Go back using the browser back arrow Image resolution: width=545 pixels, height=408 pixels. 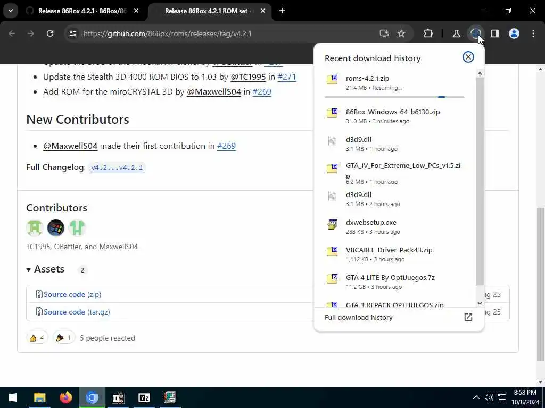coord(12,33)
